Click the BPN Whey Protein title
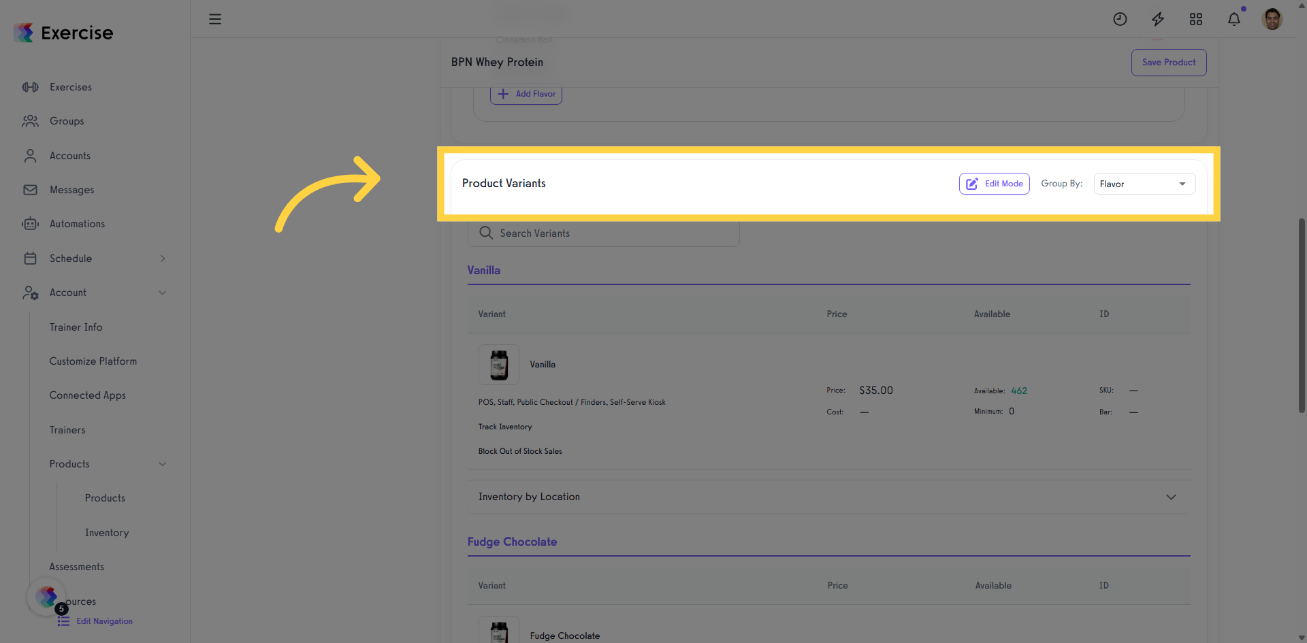This screenshot has height=643, width=1307. 497,62
